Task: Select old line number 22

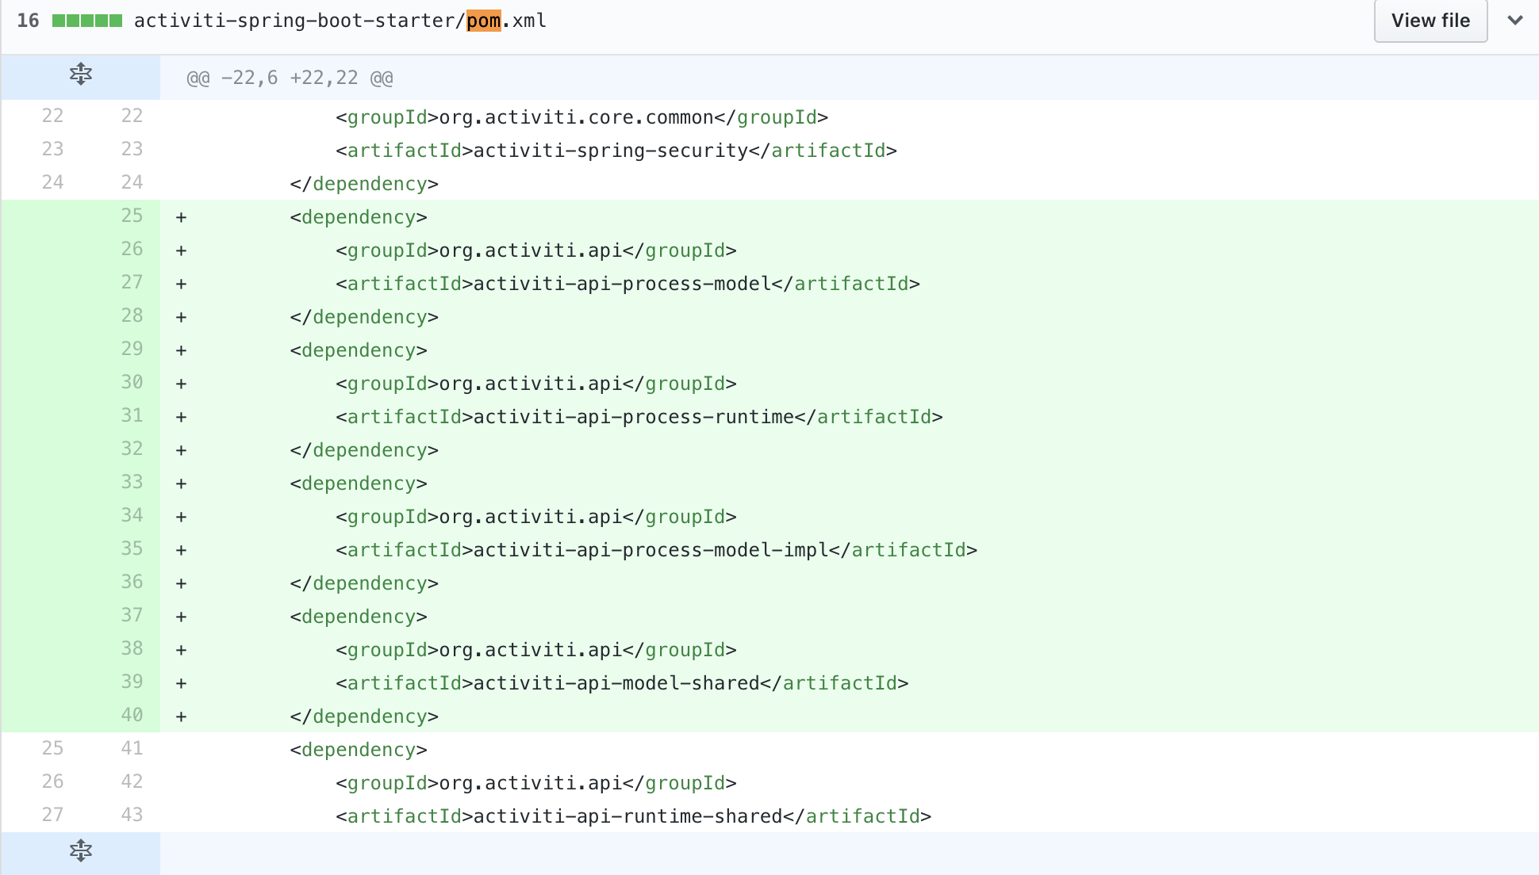Action: coord(52,116)
